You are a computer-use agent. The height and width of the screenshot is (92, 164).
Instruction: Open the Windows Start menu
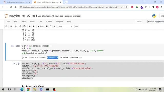point(3,89)
